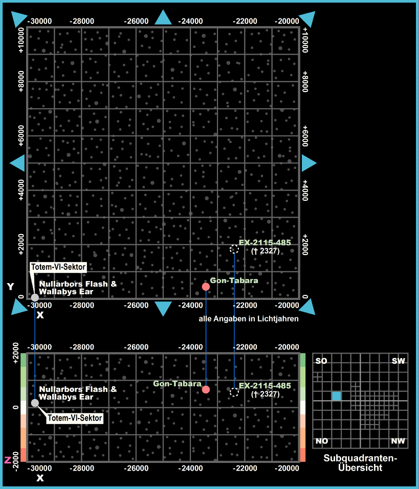Click the EX-2115-485 dashed circle in side view
This screenshot has height=489, width=419.
234,392
